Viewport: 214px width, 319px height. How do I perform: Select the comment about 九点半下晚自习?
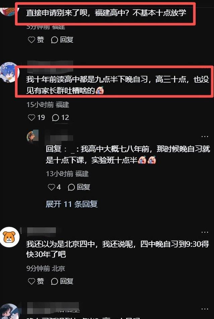(x=117, y=85)
